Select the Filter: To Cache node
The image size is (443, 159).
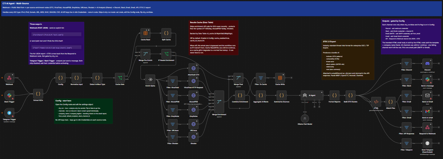[260, 78]
